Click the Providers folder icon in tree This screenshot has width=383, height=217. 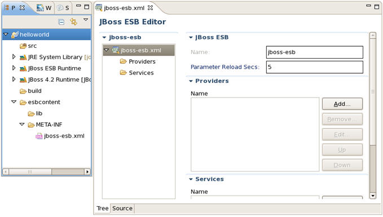click(x=124, y=61)
